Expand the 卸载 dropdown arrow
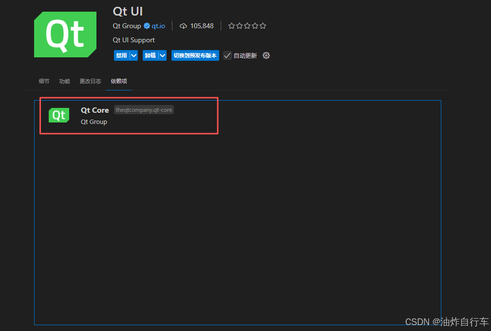This screenshot has height=331, width=491. [163, 55]
